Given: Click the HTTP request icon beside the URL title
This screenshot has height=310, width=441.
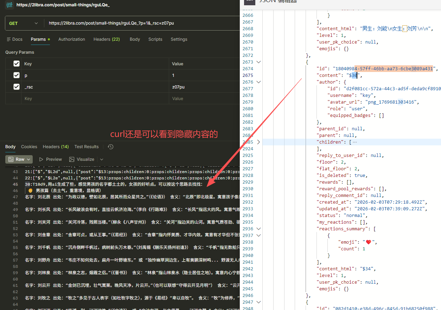Looking at the screenshot, I should [x=9, y=5].
